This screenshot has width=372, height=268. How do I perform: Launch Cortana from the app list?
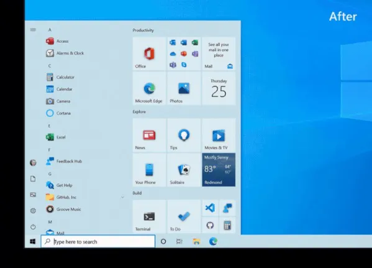pyautogui.click(x=58, y=113)
